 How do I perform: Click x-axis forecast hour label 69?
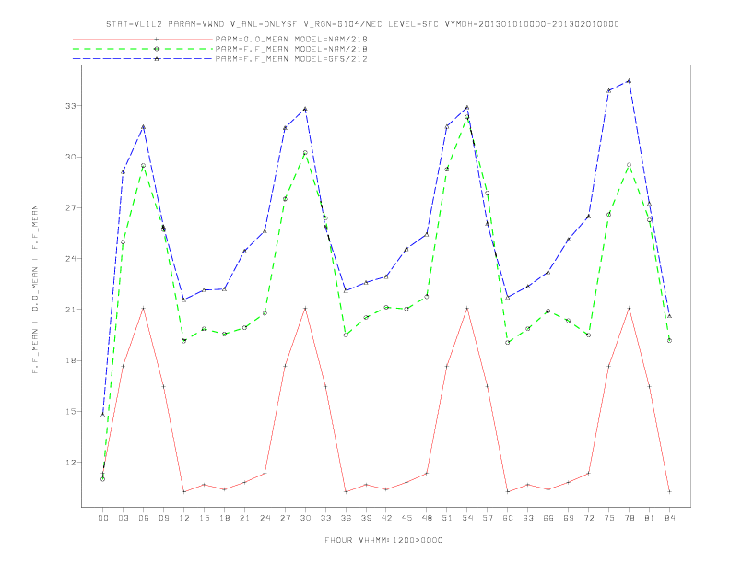pyautogui.click(x=569, y=518)
